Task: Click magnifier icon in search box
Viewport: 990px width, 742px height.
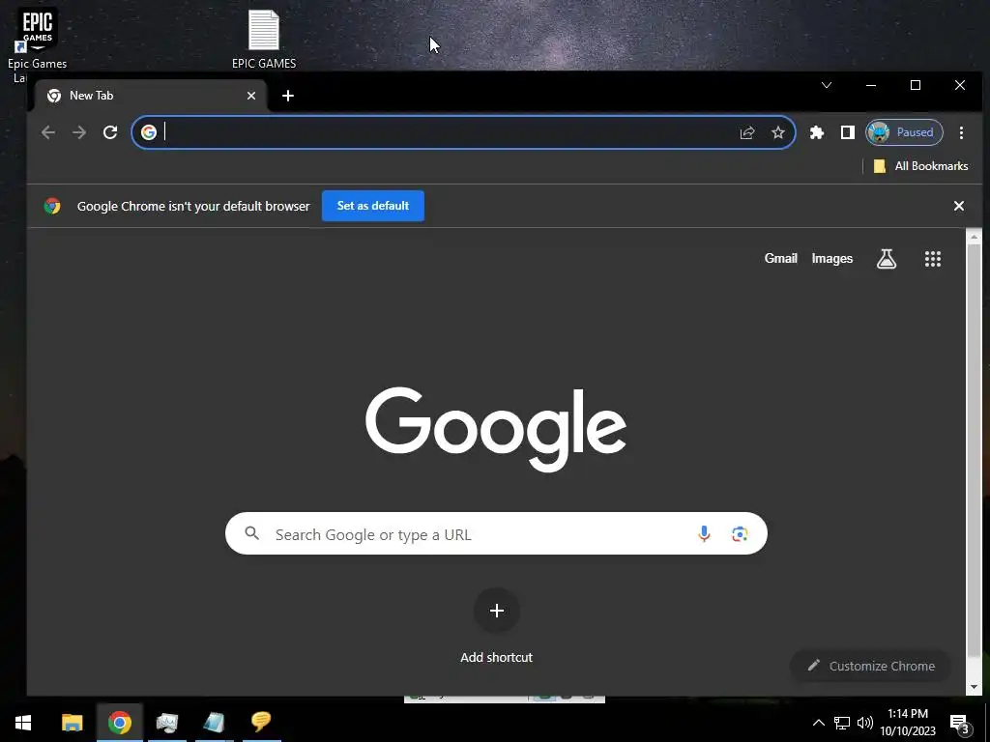Action: (x=252, y=533)
